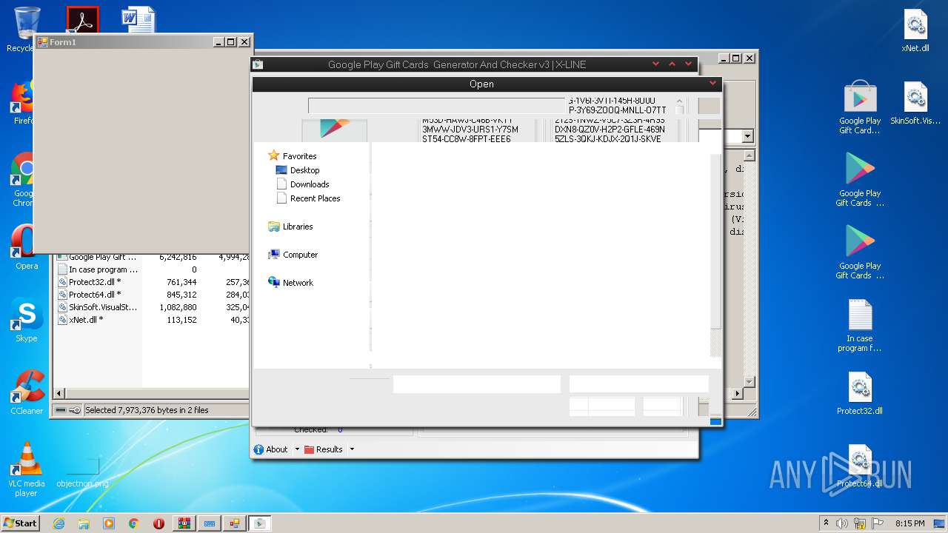The height and width of the screenshot is (533, 948).
Task: Open Google Play Gift Card shopping-bag icon
Action: (x=860, y=107)
